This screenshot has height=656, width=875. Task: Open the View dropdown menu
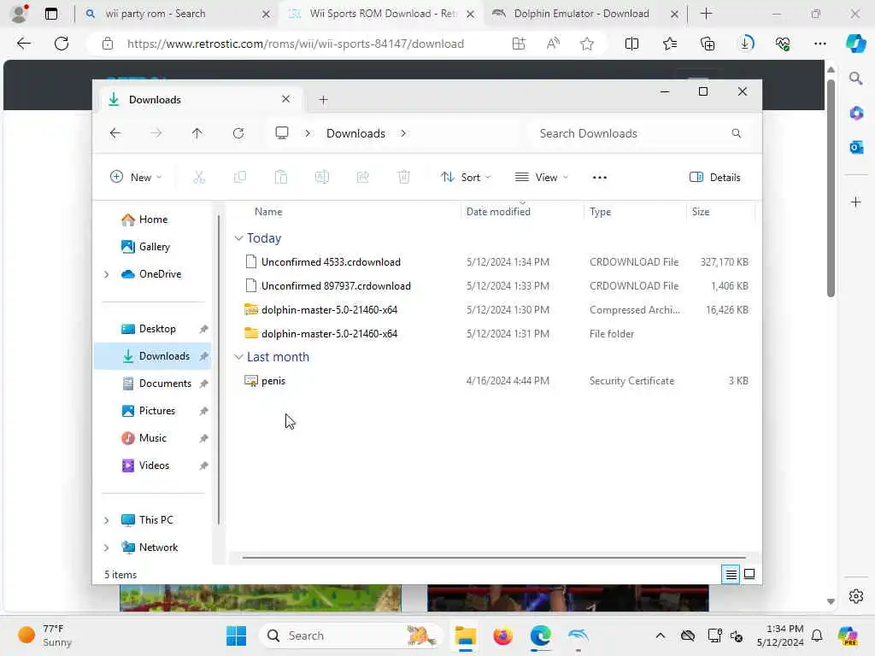coord(541,178)
